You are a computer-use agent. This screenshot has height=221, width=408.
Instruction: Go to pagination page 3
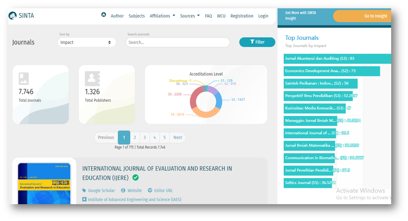[x=145, y=137]
